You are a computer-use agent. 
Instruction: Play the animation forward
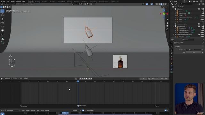(x=87, y=79)
